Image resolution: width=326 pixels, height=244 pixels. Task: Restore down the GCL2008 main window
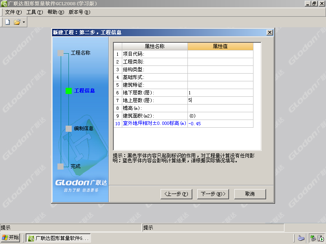click(x=314, y=4)
